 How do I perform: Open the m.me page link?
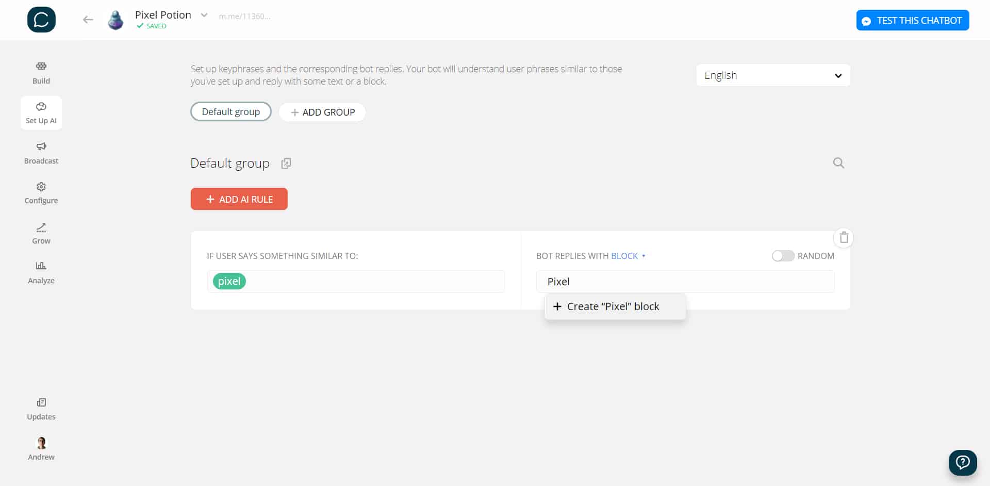244,16
